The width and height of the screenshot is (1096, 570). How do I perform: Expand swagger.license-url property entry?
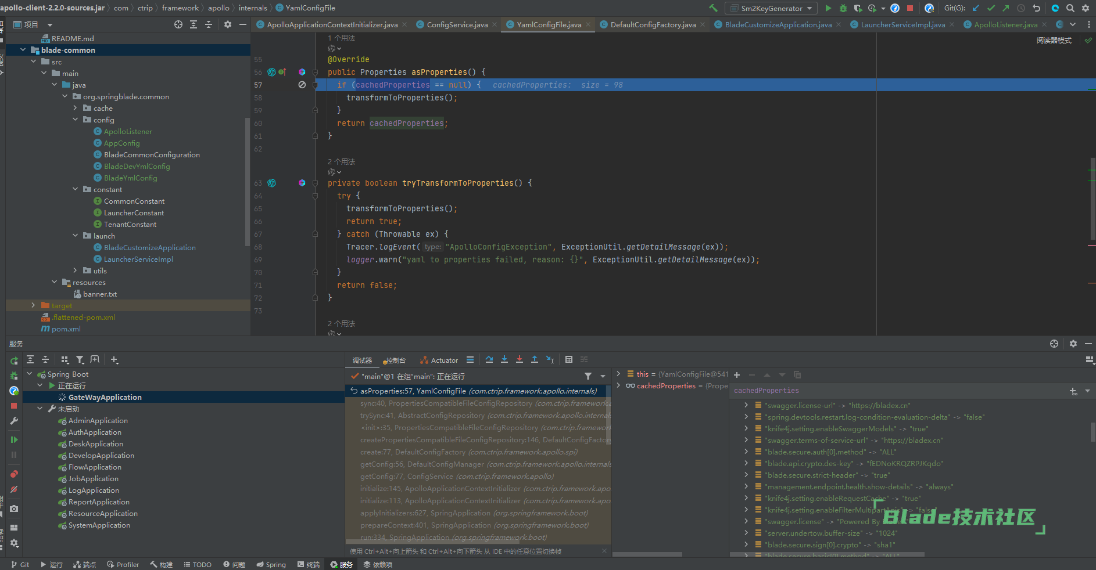pyautogui.click(x=746, y=405)
